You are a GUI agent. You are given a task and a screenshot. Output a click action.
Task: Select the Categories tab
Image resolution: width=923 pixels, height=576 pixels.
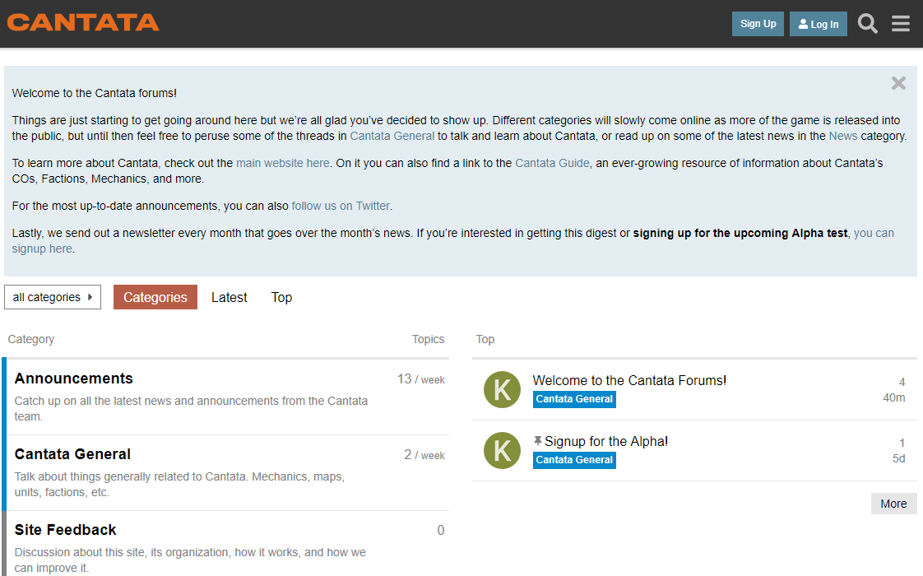(x=155, y=297)
